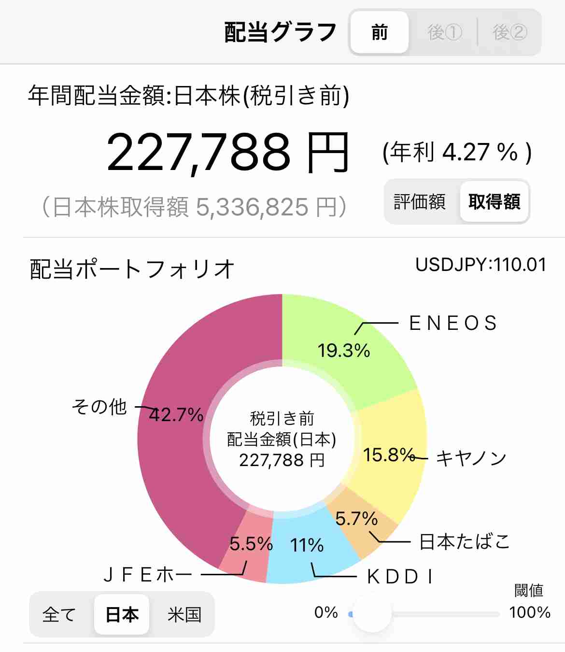This screenshot has width=565, height=652.
Task: Select the 前 pre-tax segment
Action: [380, 32]
